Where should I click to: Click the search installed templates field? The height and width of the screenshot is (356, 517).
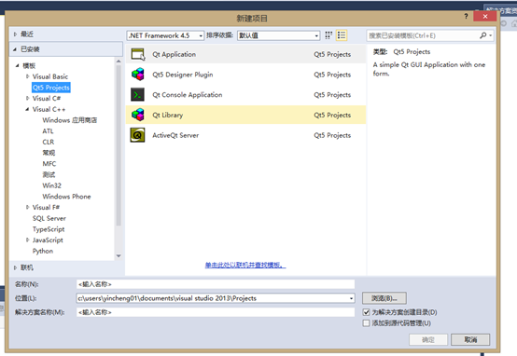tap(423, 35)
